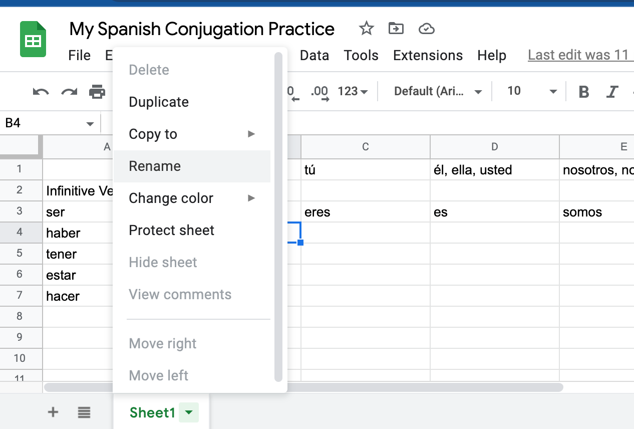Open the Data menu
Screen dimensions: 634x429
(314, 55)
